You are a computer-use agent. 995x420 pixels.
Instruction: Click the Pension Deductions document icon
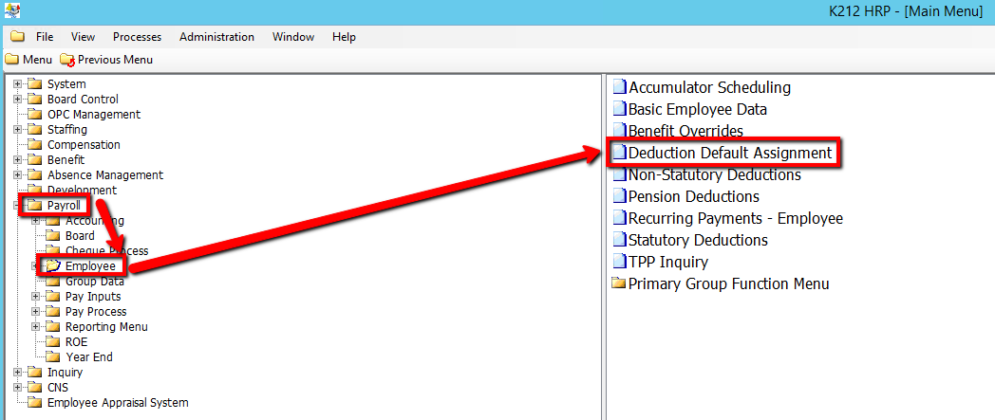(x=619, y=196)
